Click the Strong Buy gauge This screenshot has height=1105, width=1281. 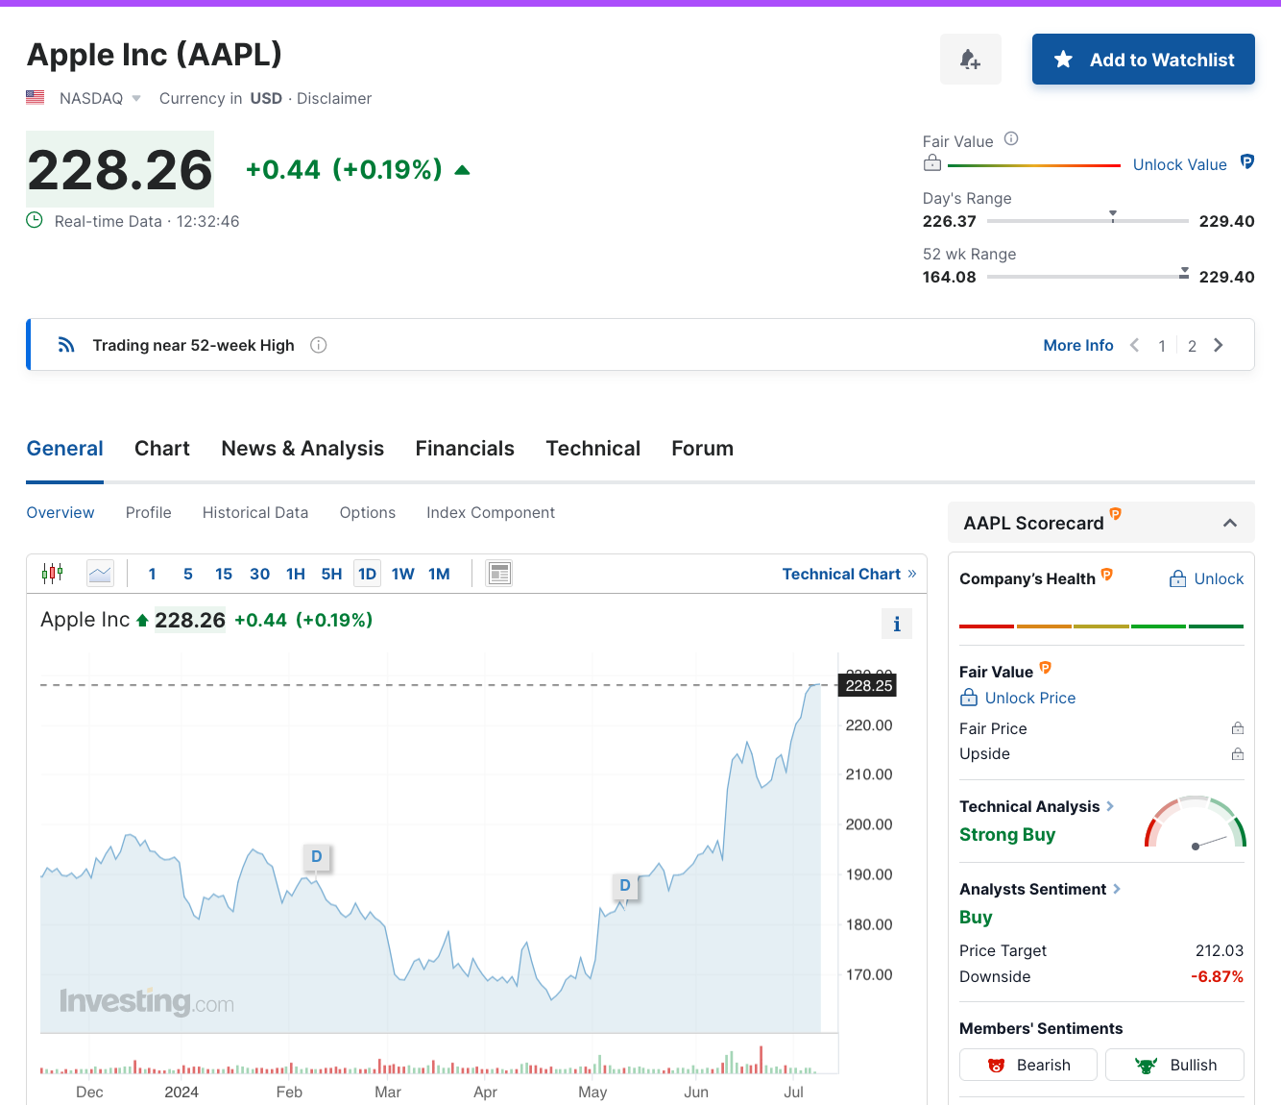click(x=1195, y=822)
